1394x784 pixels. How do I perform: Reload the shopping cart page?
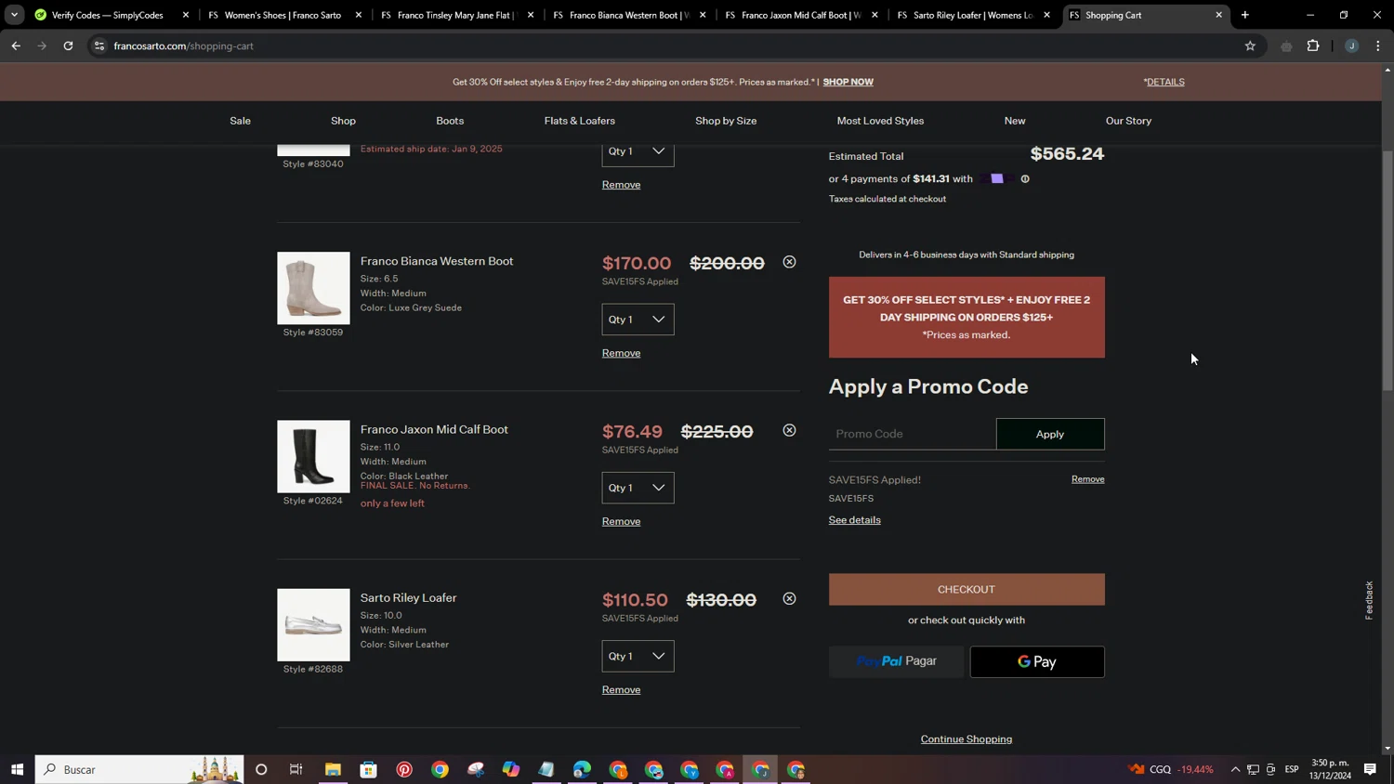click(x=68, y=46)
